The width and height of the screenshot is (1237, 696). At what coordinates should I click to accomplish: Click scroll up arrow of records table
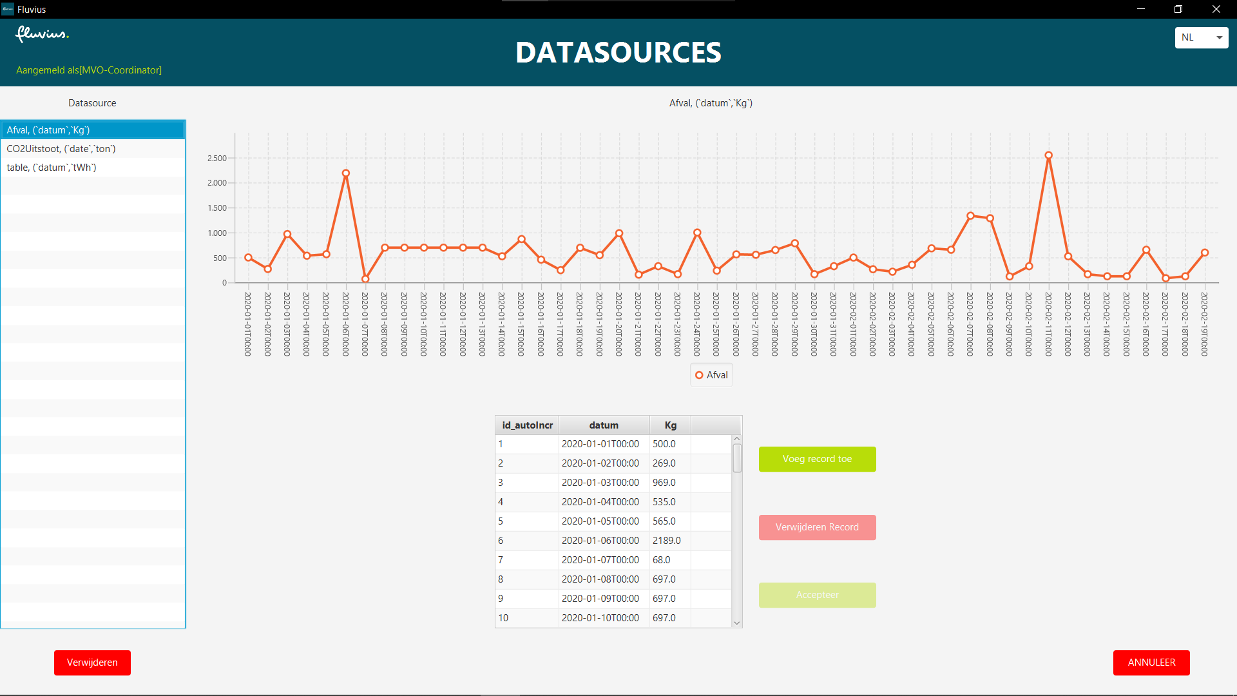coord(737,439)
